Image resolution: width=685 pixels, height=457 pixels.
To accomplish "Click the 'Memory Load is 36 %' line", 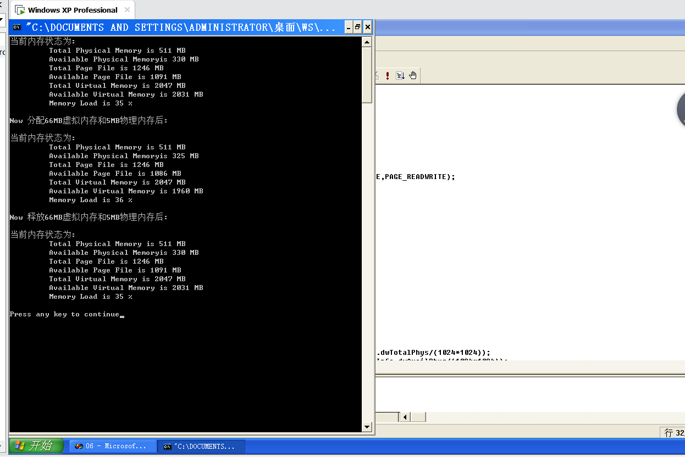I will point(91,200).
